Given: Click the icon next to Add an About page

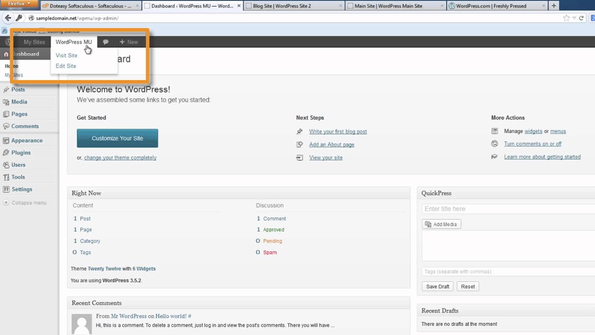Looking at the screenshot, I should pos(299,145).
